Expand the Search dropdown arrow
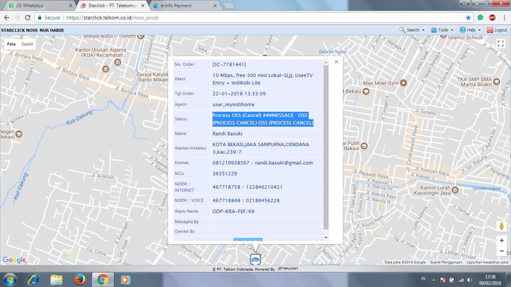The image size is (511, 287). pos(423,30)
